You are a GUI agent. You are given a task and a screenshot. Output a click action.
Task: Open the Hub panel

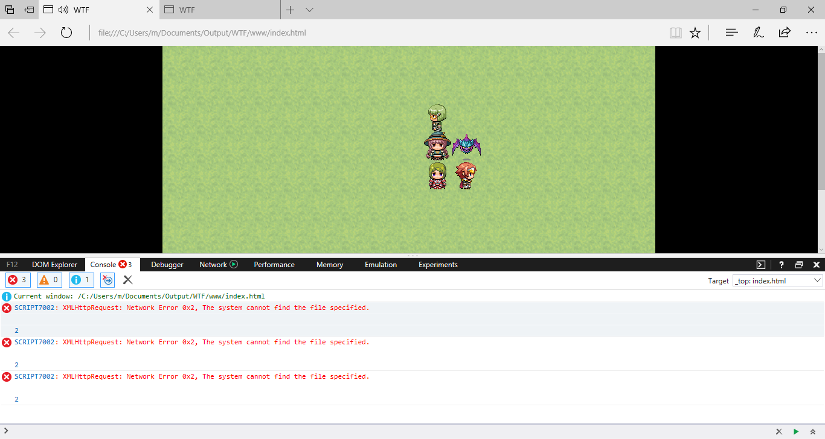point(732,33)
